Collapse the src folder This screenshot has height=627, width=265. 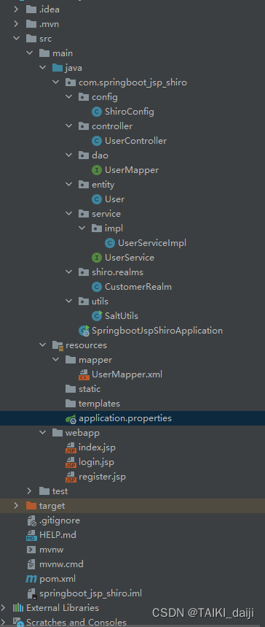pyautogui.click(x=16, y=39)
